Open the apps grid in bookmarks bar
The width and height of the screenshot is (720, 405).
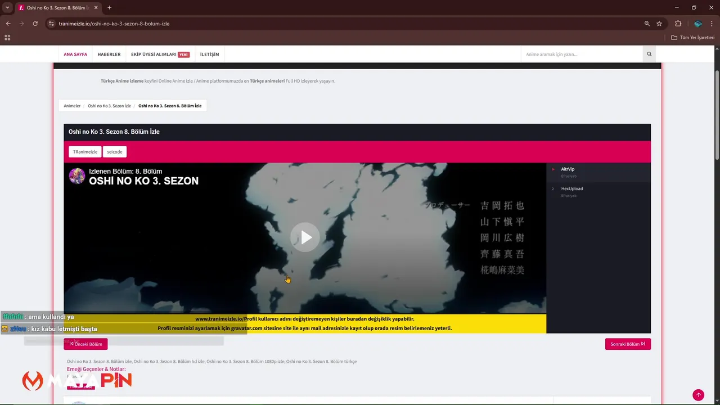click(7, 37)
